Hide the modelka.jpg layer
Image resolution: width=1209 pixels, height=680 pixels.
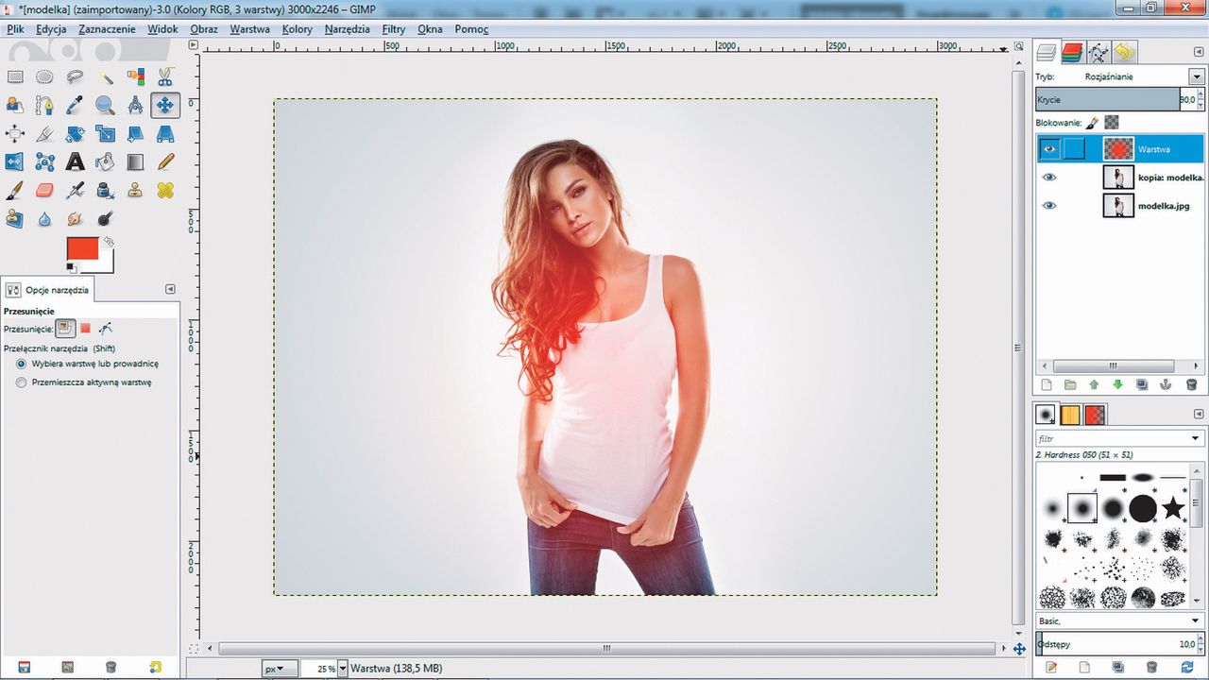coord(1049,206)
